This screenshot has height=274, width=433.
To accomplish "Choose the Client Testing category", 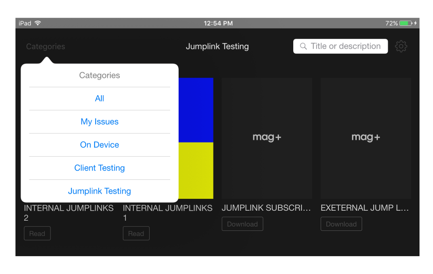I will [x=99, y=168].
